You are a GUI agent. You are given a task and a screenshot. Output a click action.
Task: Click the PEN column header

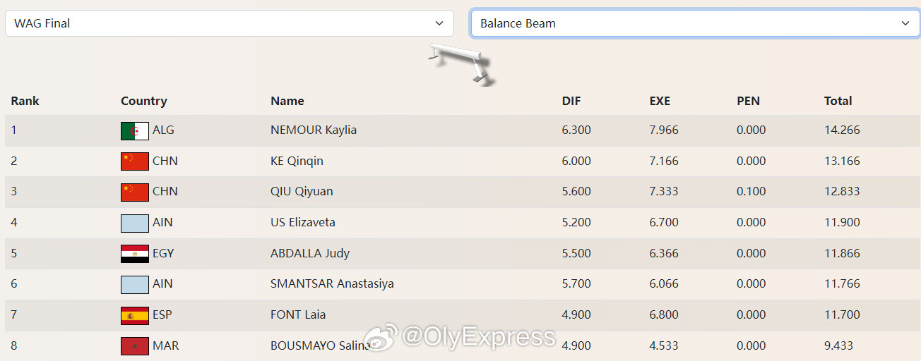[x=748, y=101]
